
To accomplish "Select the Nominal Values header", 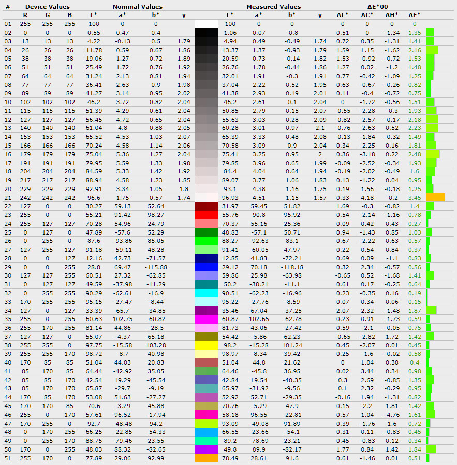I will pyautogui.click(x=137, y=7).
